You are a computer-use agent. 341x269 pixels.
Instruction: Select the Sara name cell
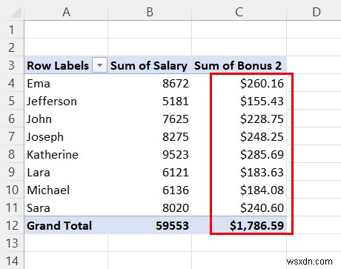66,207
